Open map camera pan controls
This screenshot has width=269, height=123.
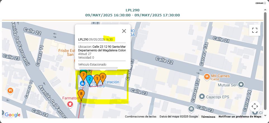(x=254, y=106)
